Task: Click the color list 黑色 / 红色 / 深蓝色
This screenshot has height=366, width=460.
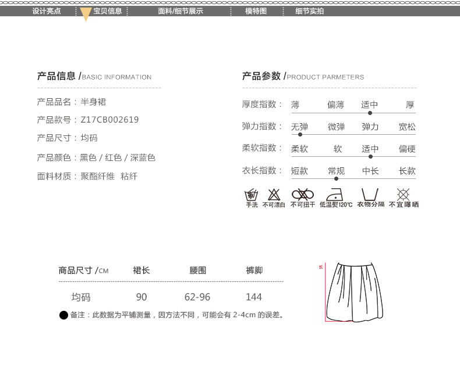Action: click(118, 157)
